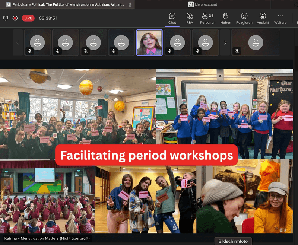298x245 pixels.
Task: Click the microphone icon in the Periods tab
Action: click(130, 4)
